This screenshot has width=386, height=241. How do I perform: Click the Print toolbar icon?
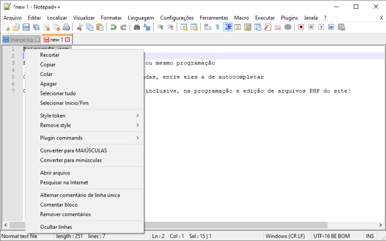[x=66, y=27]
